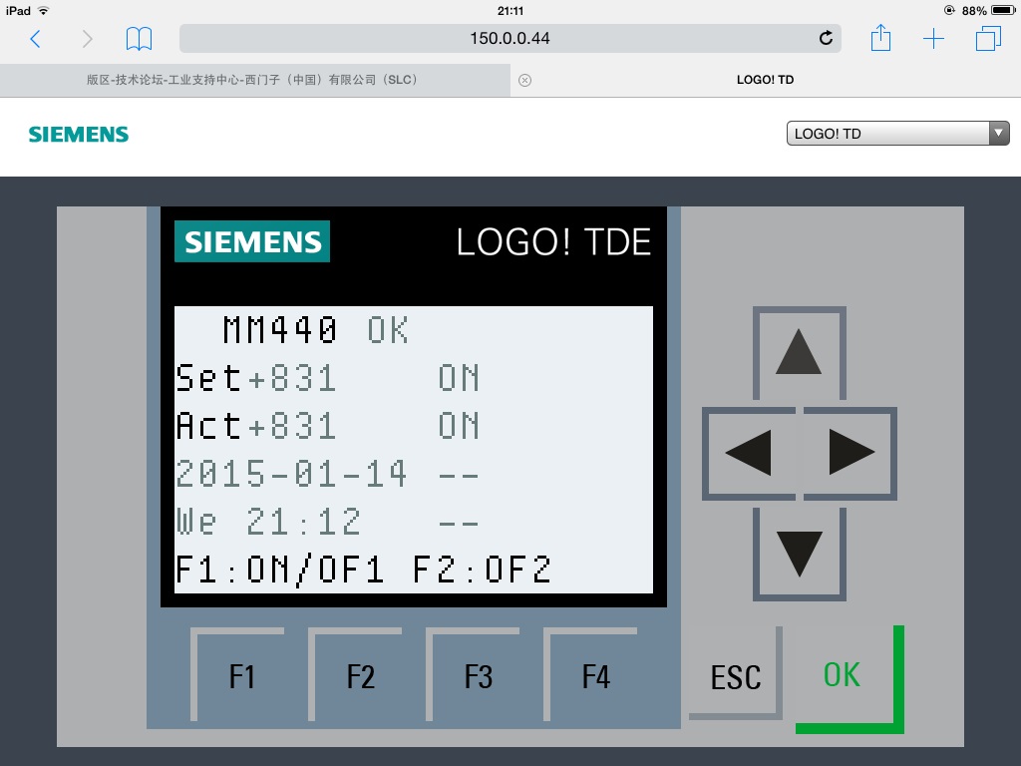Close the LOGO! TD tab with x icon

(x=524, y=80)
